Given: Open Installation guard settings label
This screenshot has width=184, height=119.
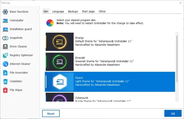Looking at the screenshot, I should point(21,29).
